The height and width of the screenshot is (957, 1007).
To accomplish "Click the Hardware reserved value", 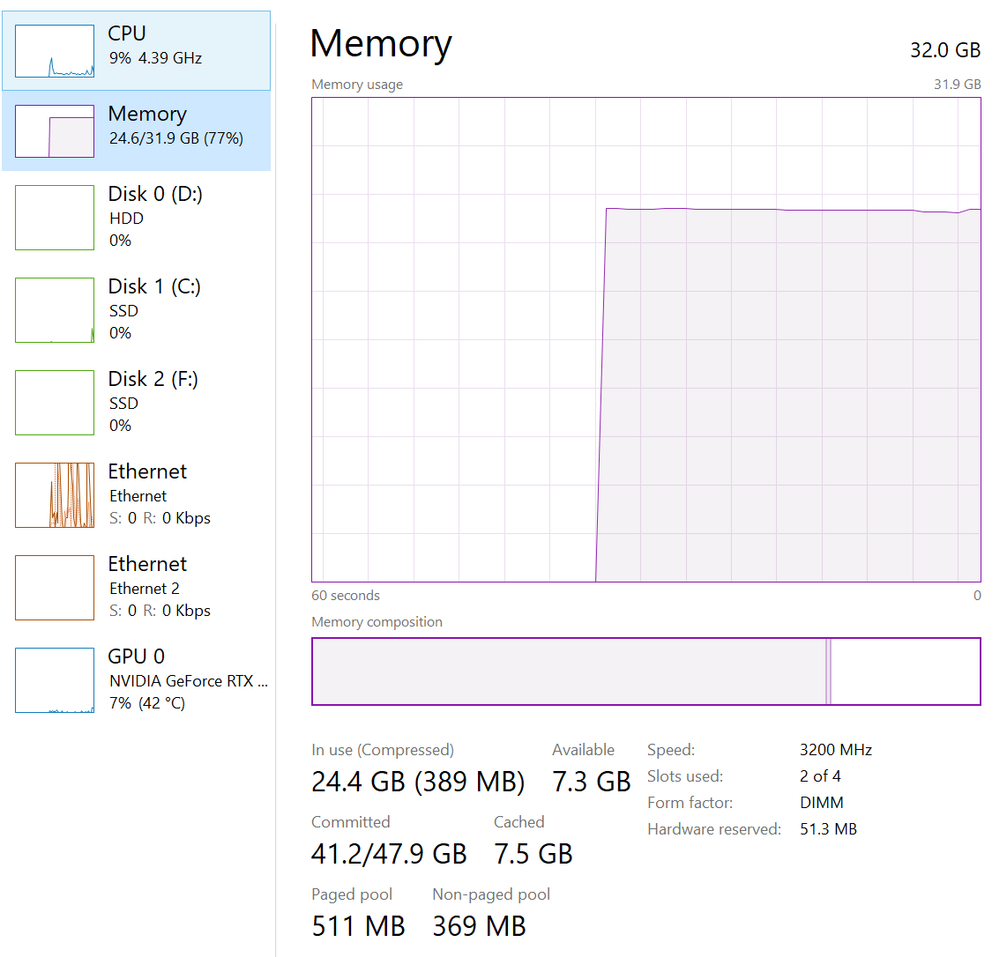I will coord(828,829).
